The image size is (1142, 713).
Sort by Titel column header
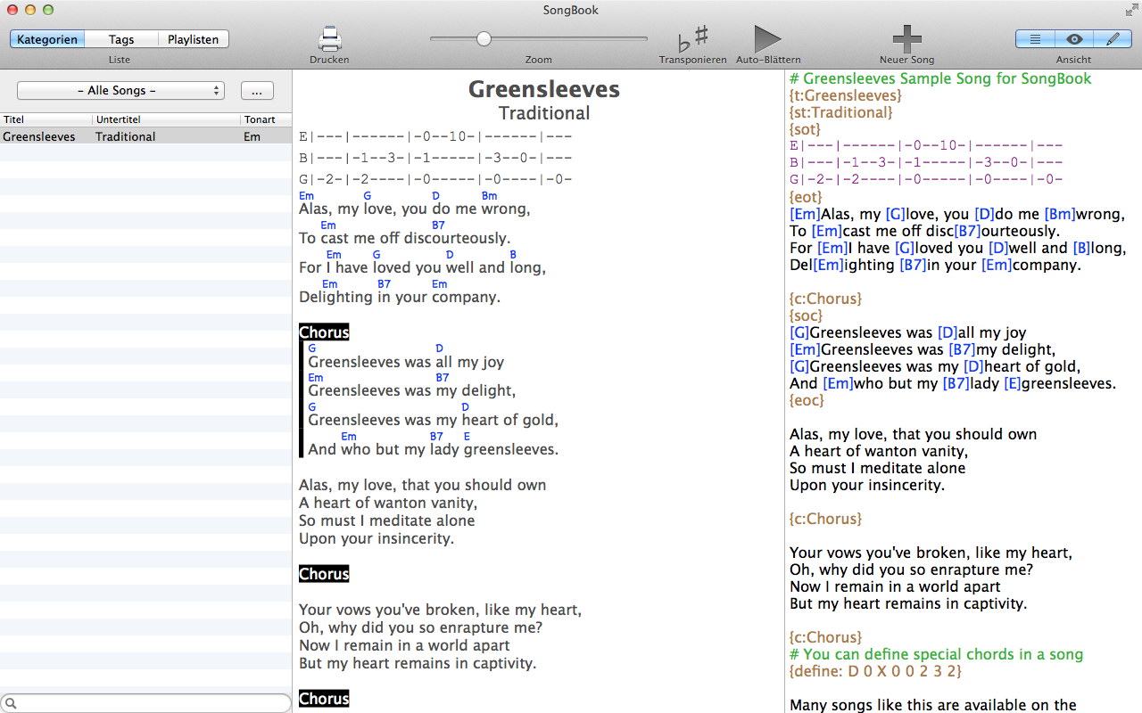pyautogui.click(x=46, y=119)
